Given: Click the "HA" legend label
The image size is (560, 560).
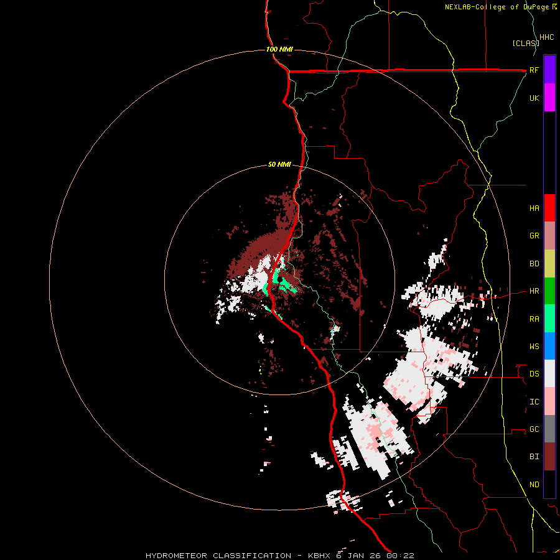Looking at the screenshot, I should pyautogui.click(x=534, y=208).
